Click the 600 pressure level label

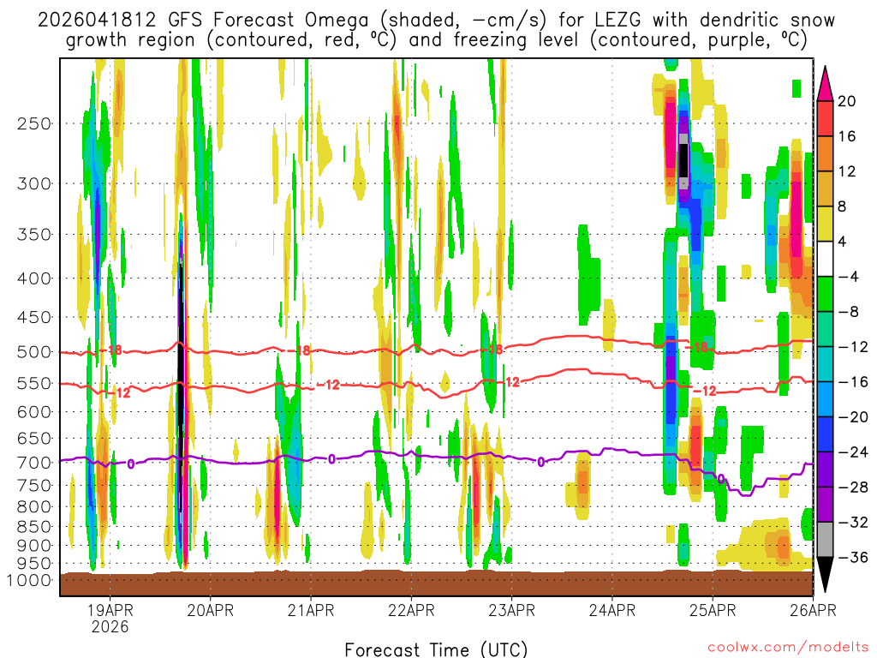click(34, 412)
